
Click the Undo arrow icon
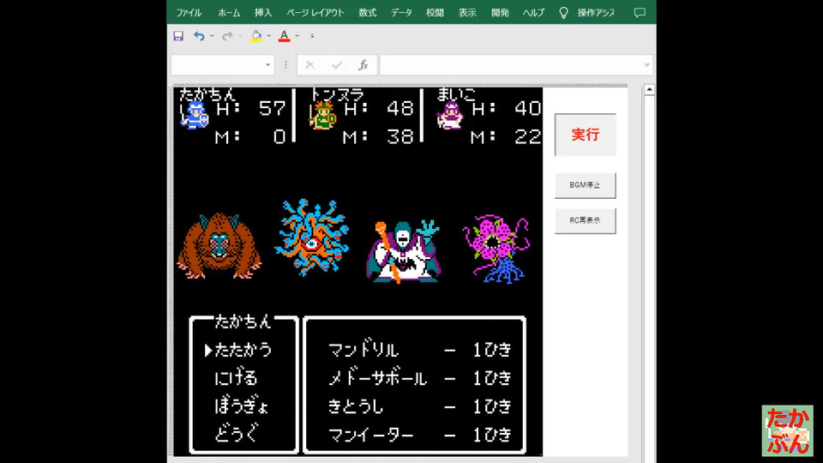[199, 36]
